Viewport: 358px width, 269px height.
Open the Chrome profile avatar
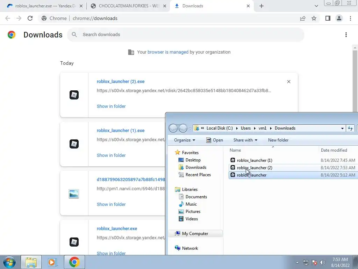[339, 18]
